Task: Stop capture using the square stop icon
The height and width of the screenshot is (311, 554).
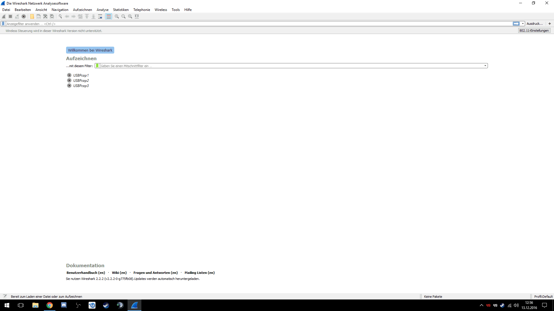Action: coord(10,16)
